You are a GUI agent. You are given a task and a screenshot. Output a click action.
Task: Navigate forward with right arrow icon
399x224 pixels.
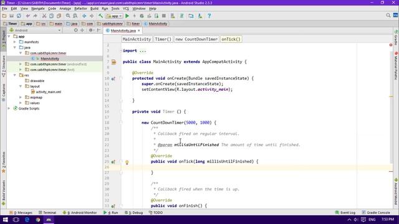[92, 16]
